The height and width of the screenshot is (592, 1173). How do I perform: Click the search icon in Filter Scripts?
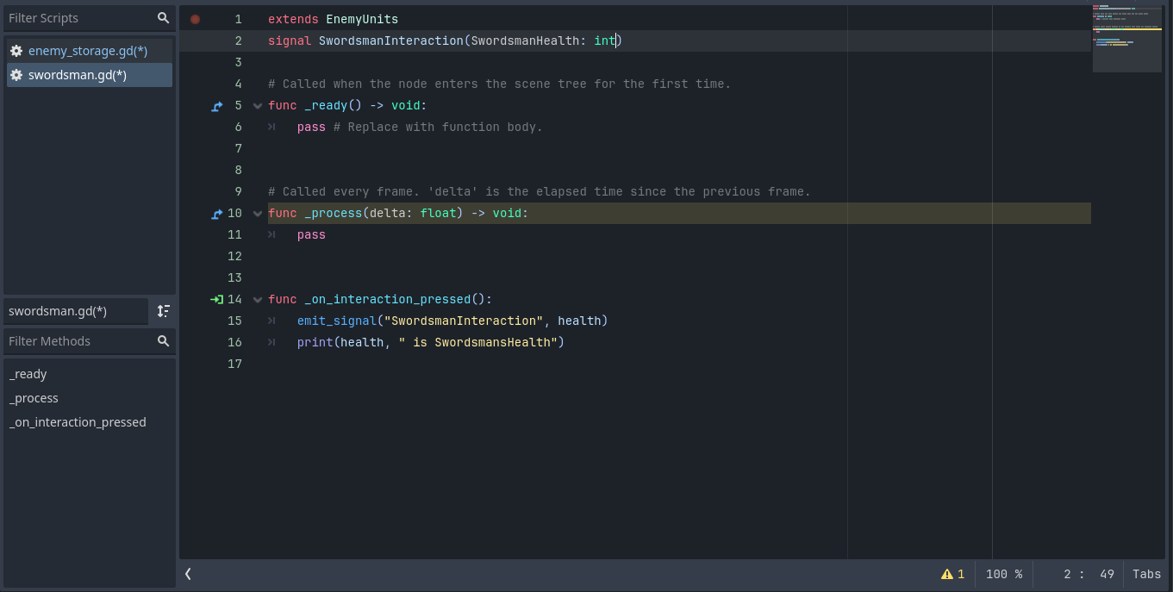[x=163, y=18]
